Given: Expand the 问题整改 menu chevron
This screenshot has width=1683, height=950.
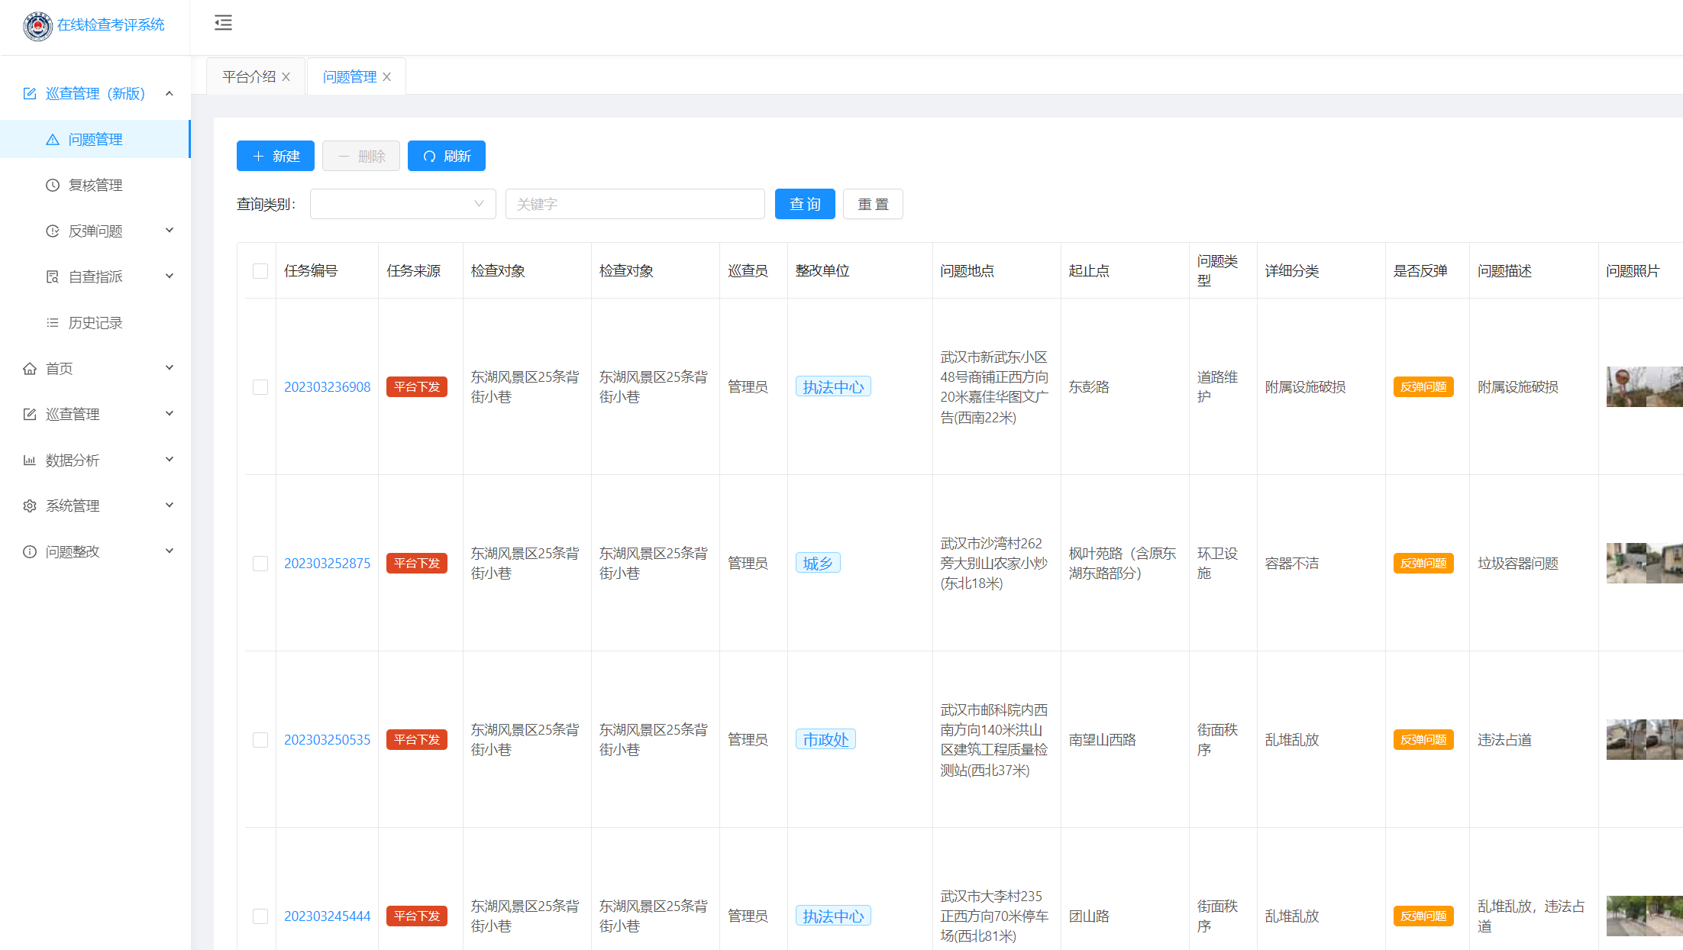Looking at the screenshot, I should (170, 551).
